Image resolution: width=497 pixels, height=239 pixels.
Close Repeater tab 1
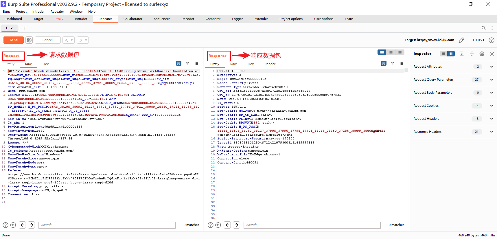[12, 28]
